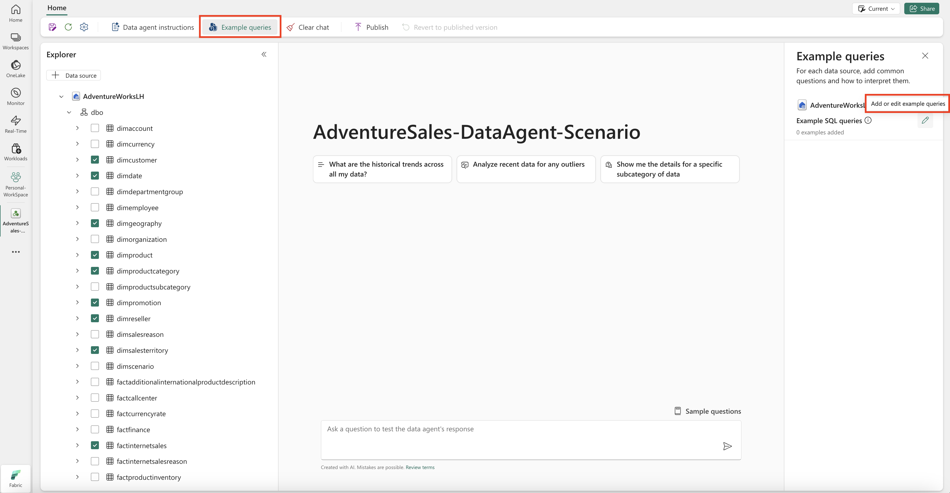Click the pencil edit icon for SQL queries
This screenshot has width=950, height=493.
pyautogui.click(x=925, y=120)
